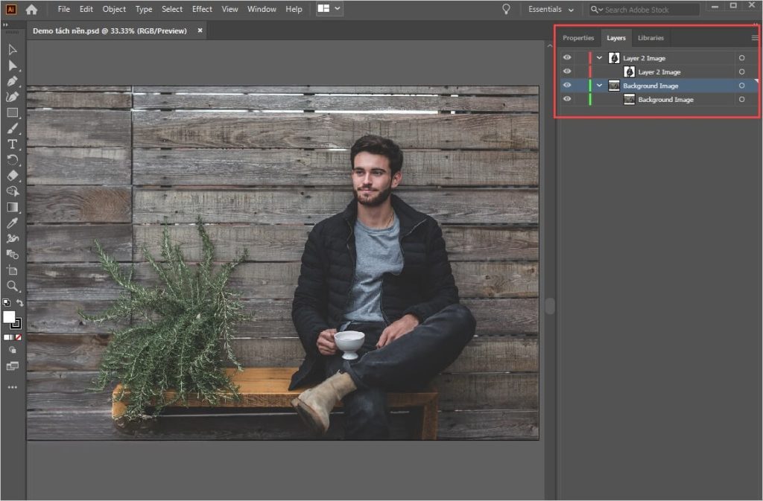
Task: Hide the top-level Layer 2 Image layer
Action: pos(567,58)
